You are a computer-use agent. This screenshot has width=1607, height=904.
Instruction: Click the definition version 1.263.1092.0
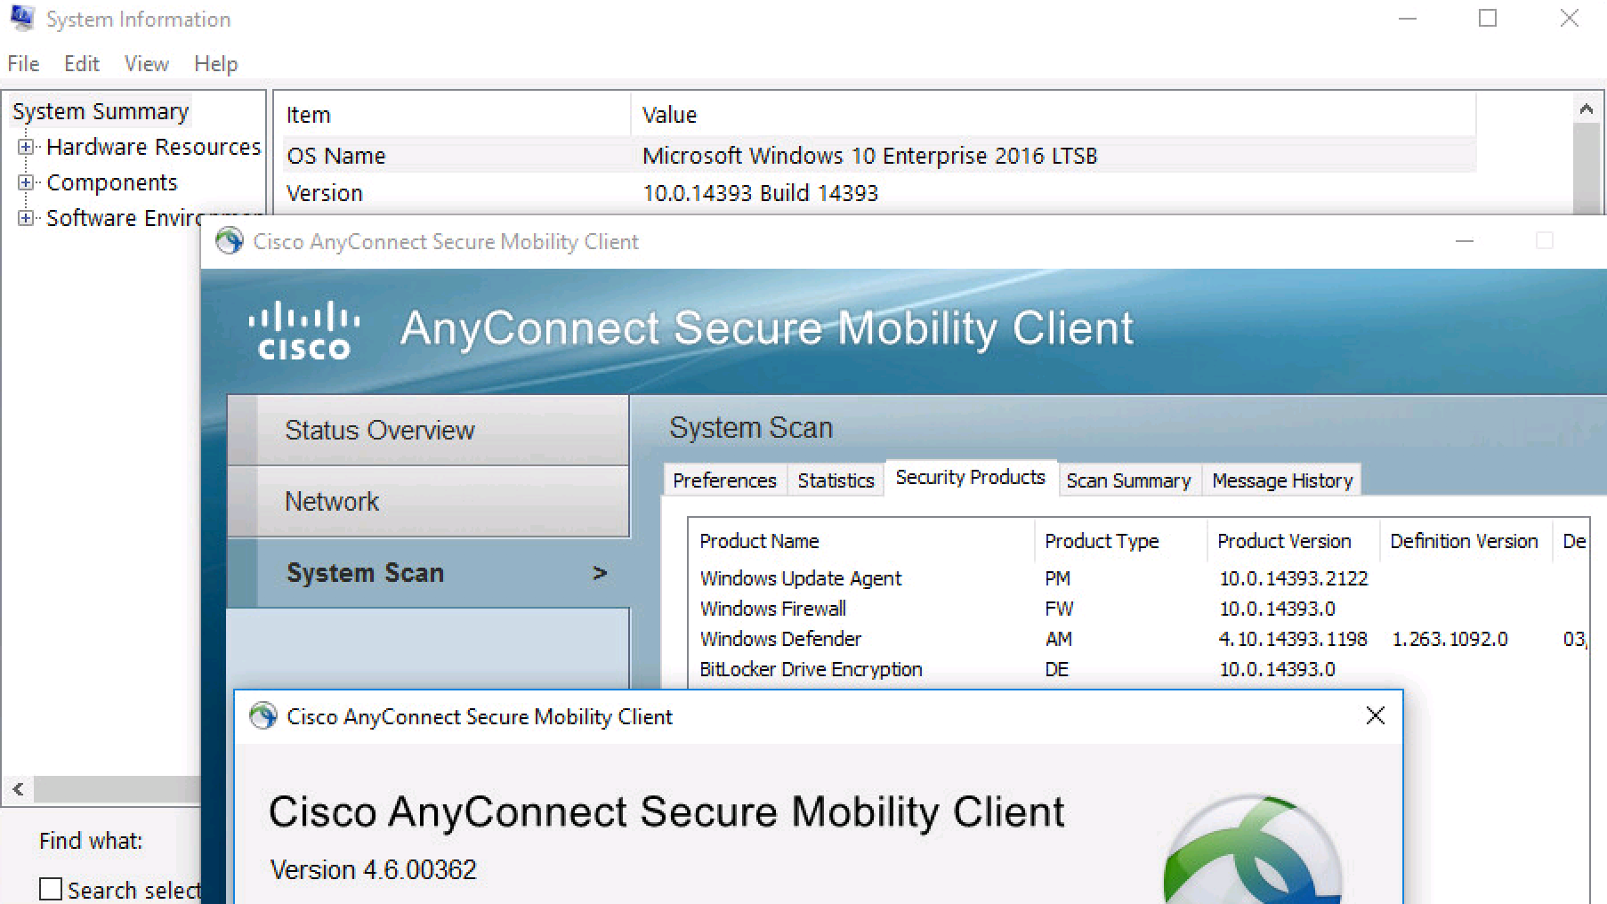(1450, 639)
